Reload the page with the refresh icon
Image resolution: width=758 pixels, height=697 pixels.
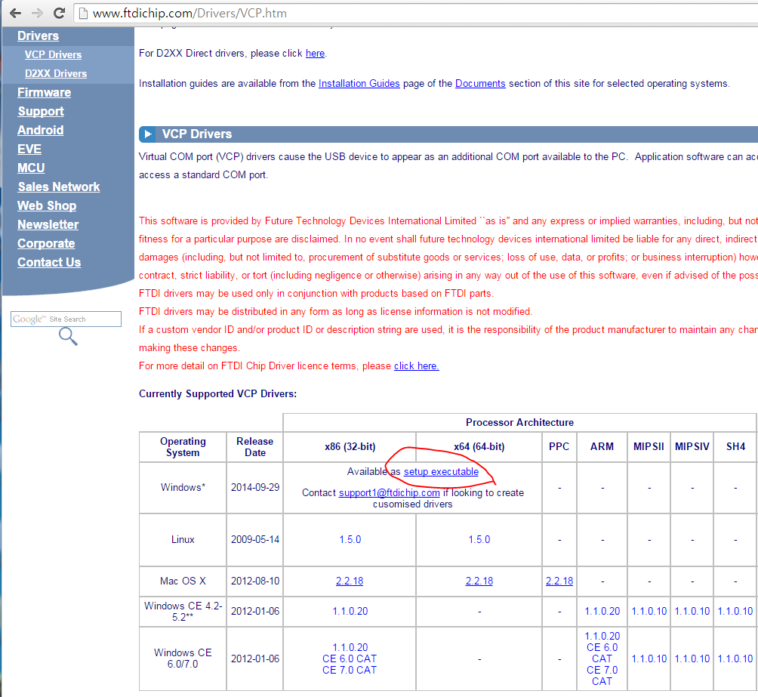coord(59,13)
